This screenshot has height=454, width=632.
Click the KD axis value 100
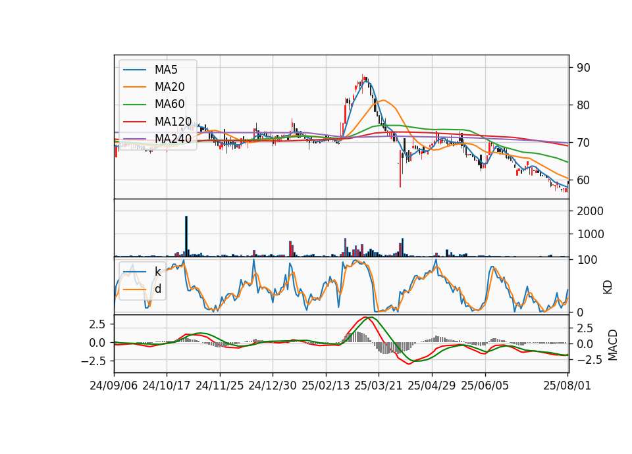point(587,260)
